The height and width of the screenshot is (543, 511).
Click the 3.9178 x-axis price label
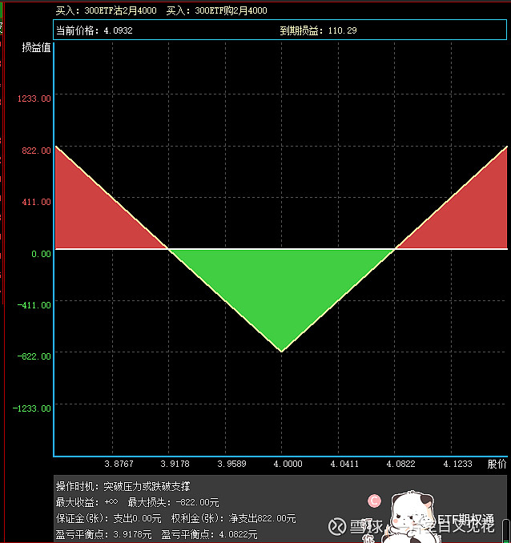pos(175,464)
